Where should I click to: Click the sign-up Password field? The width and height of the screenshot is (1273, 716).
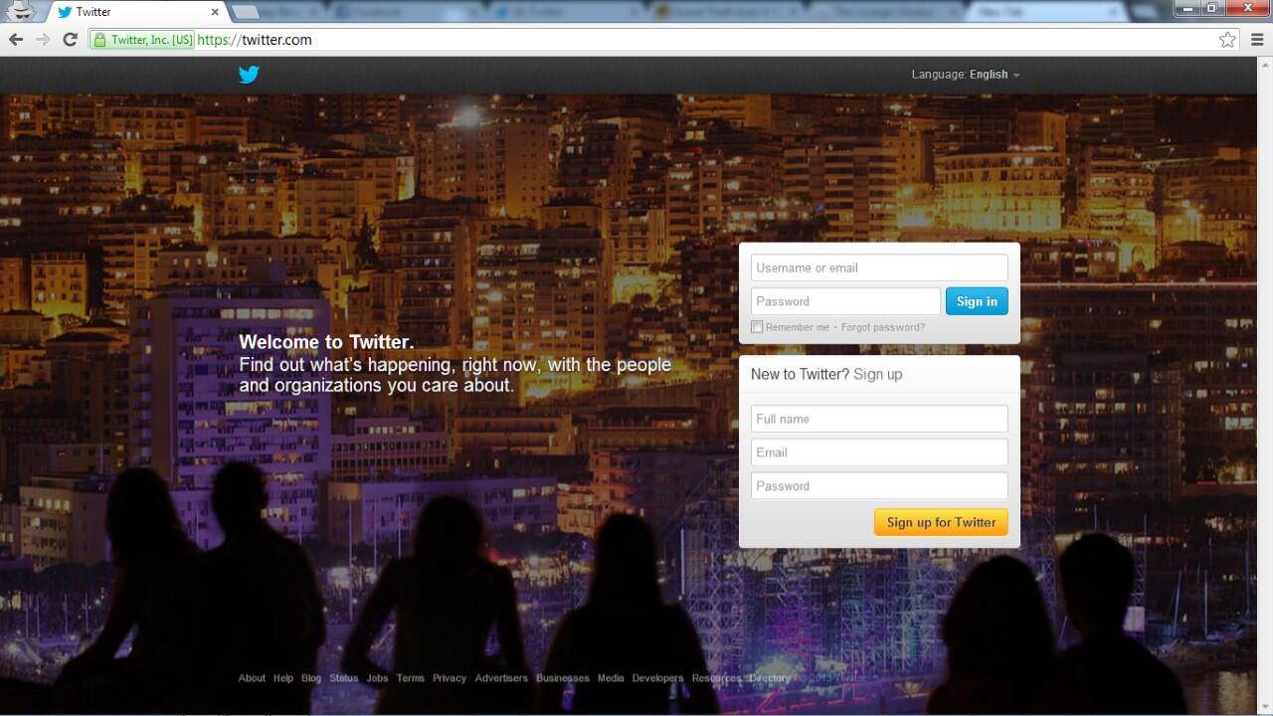(879, 486)
